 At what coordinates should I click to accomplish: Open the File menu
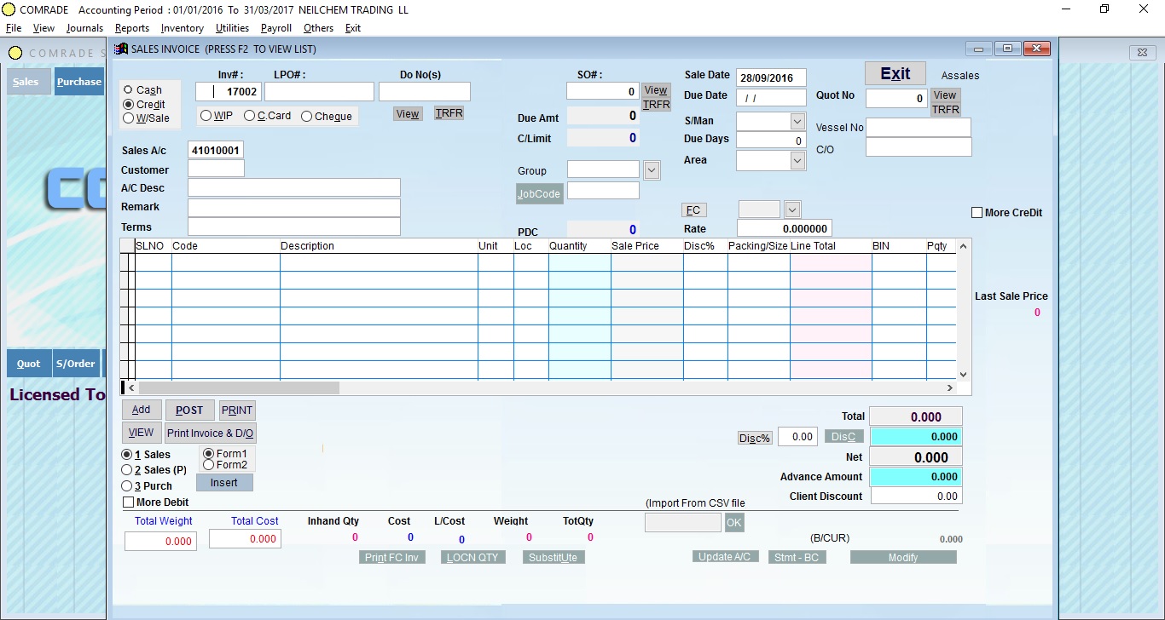(14, 28)
